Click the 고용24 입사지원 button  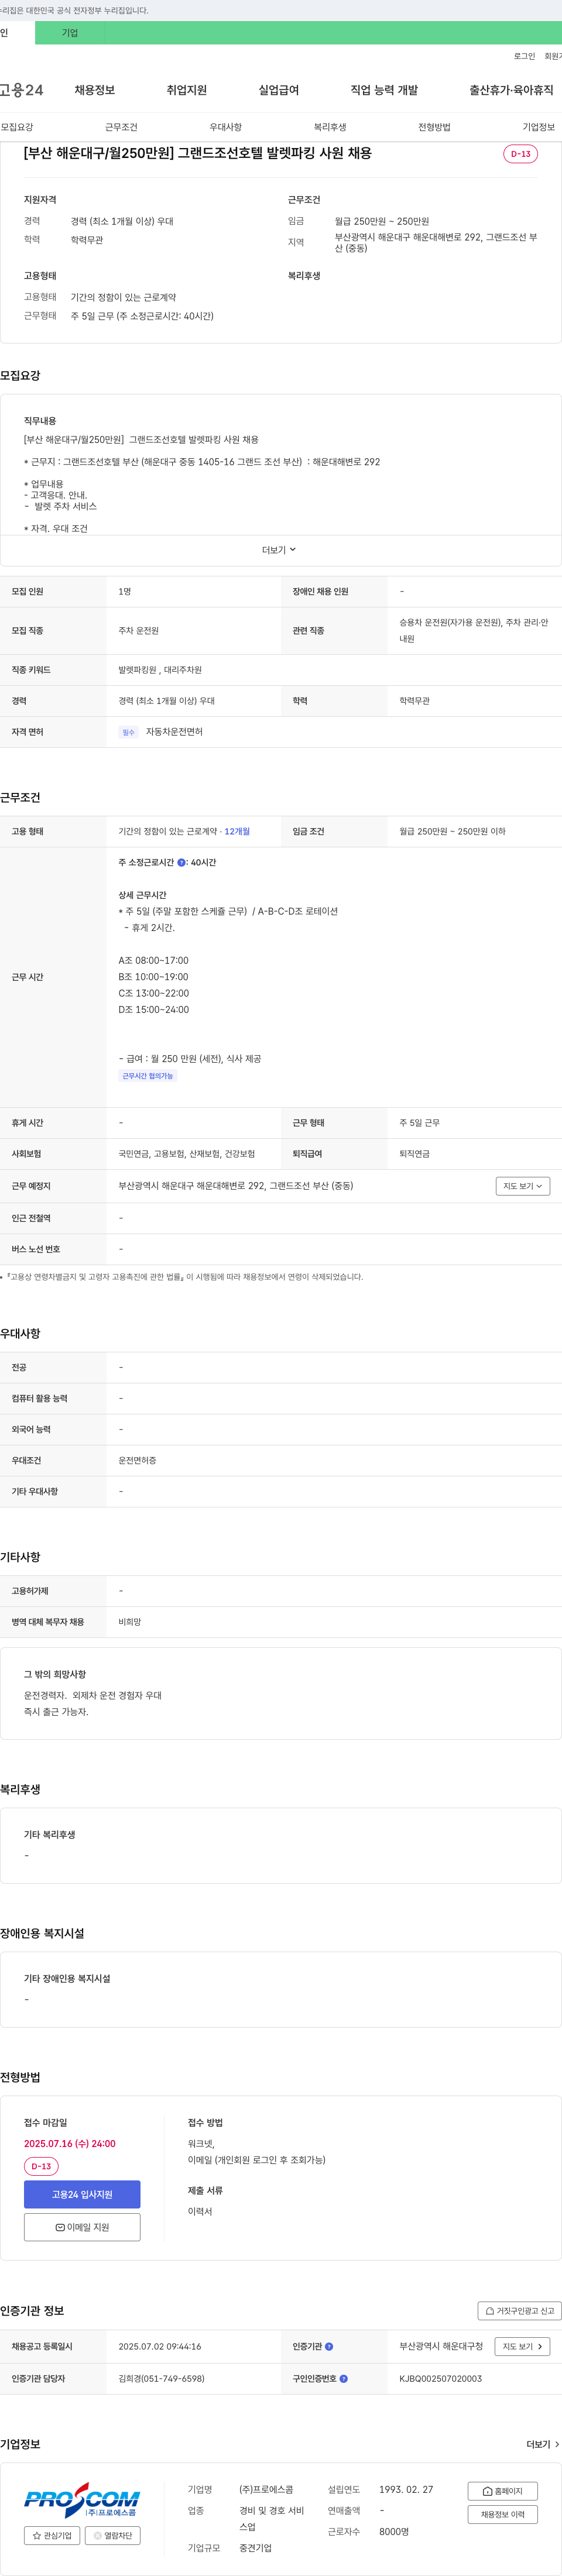point(82,2194)
